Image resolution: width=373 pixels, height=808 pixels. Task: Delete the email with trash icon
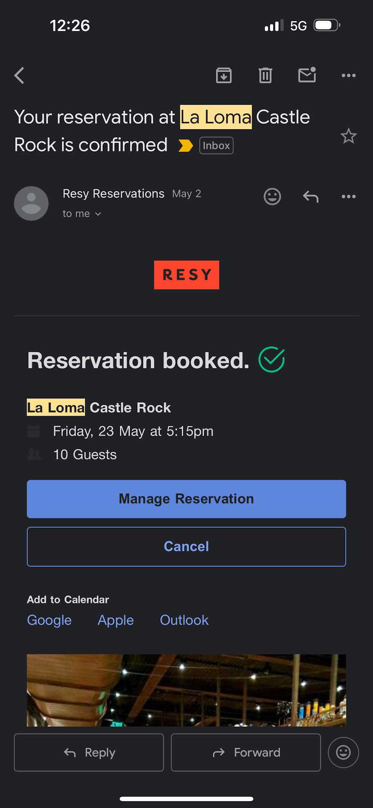[x=265, y=76]
